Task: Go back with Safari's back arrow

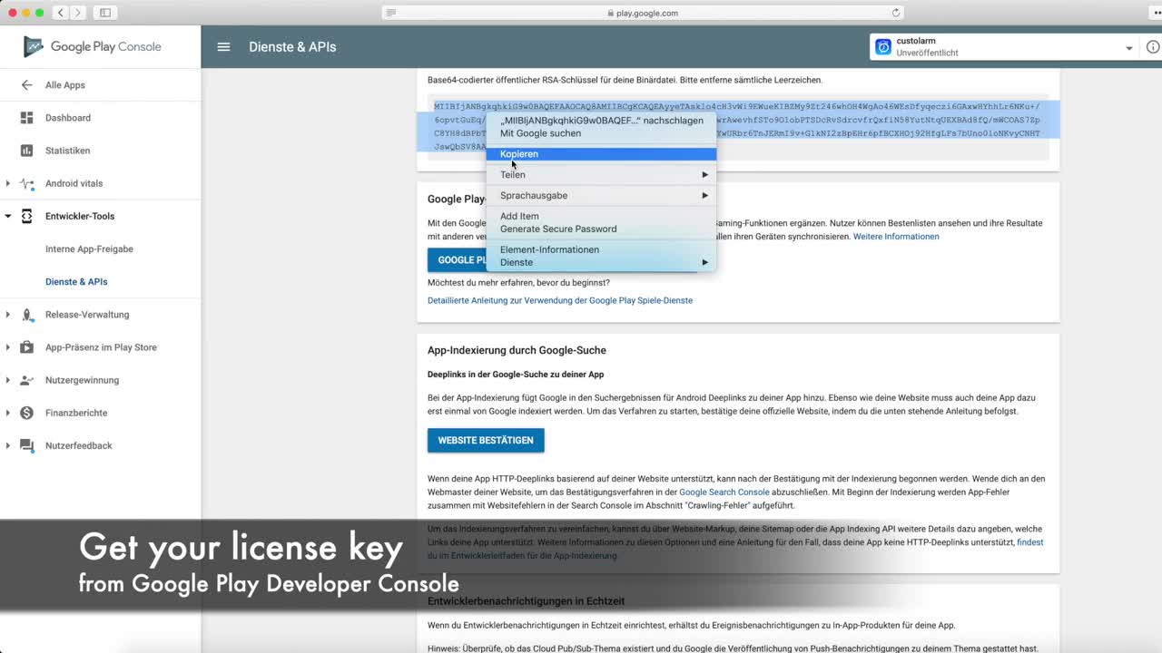Action: [61, 13]
